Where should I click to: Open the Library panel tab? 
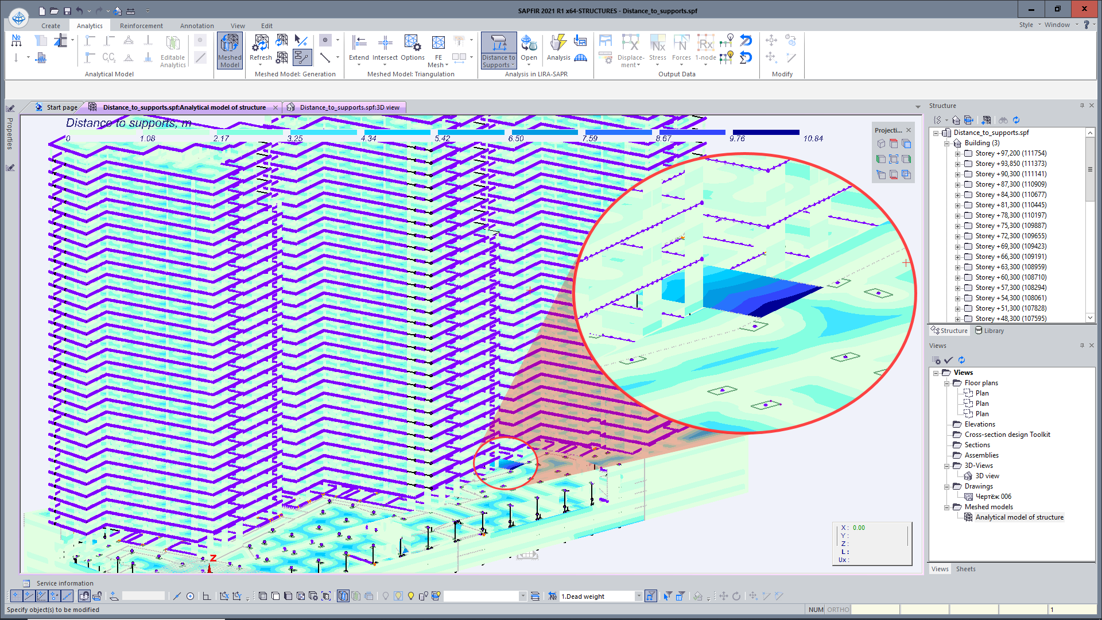pyautogui.click(x=990, y=331)
